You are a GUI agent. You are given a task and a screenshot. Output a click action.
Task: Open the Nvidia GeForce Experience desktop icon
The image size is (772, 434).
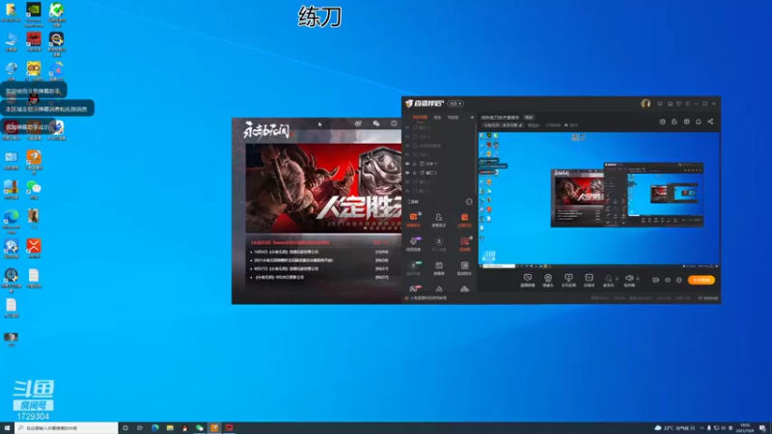[x=34, y=14]
